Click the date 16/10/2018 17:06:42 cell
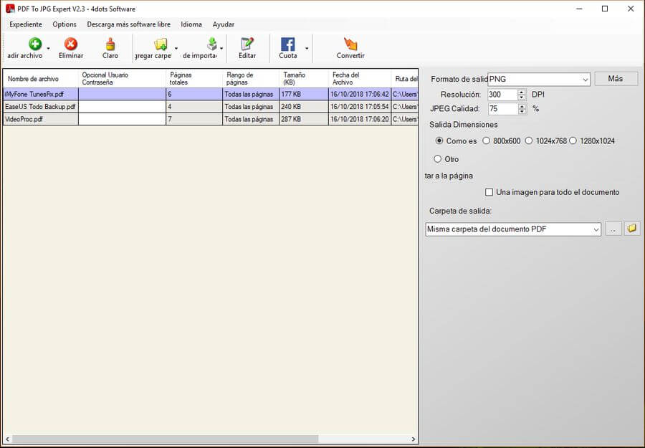This screenshot has height=448, width=645. point(360,94)
